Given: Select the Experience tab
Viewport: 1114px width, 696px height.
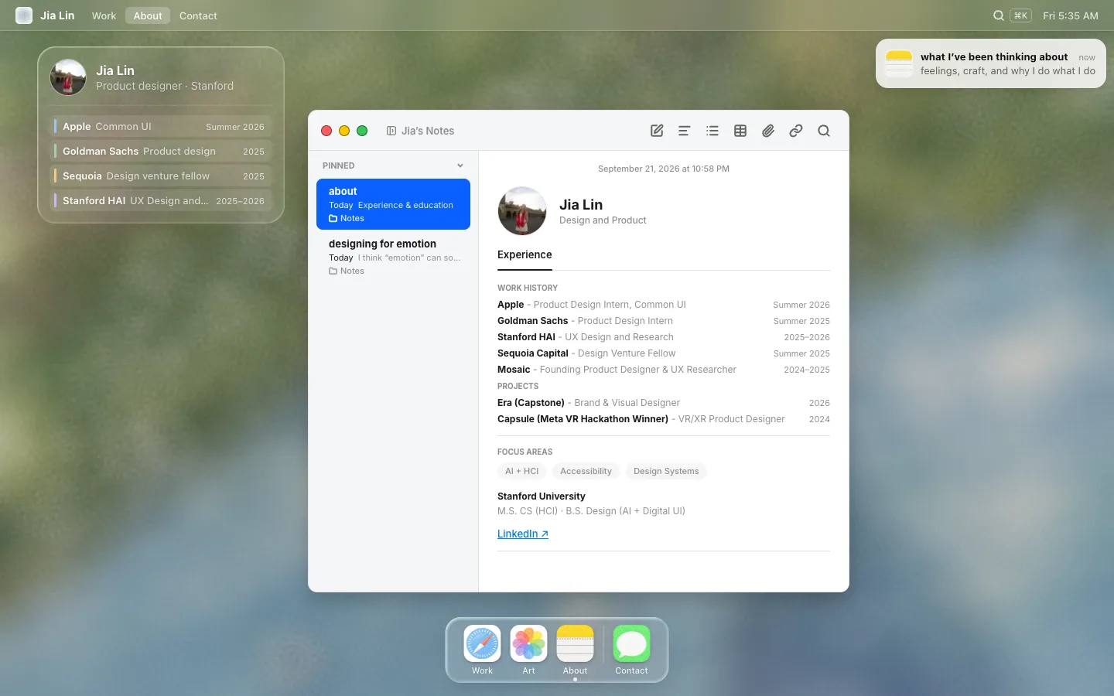Looking at the screenshot, I should (525, 255).
